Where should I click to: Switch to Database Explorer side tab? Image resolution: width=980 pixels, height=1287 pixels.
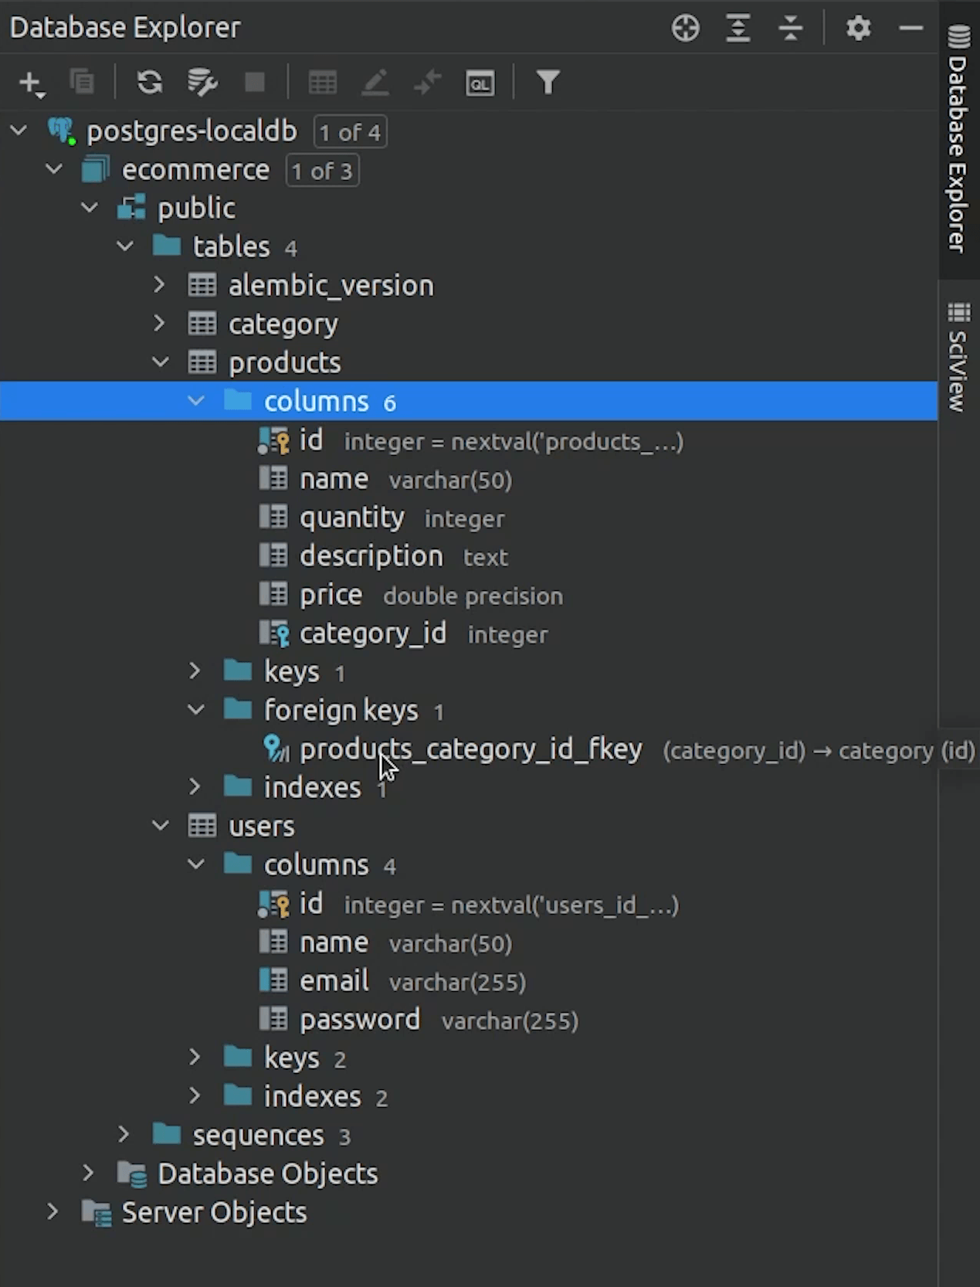(x=958, y=139)
